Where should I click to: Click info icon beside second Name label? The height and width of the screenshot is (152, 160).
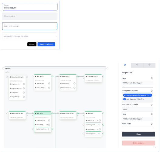[x=151, y=114]
